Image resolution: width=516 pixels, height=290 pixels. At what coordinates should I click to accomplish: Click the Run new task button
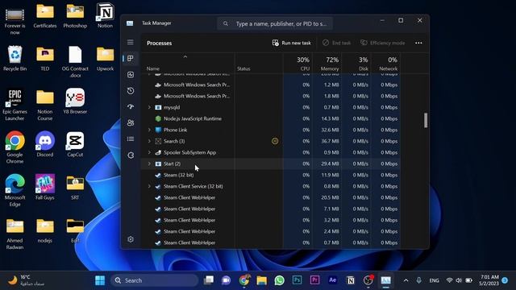[x=292, y=43]
